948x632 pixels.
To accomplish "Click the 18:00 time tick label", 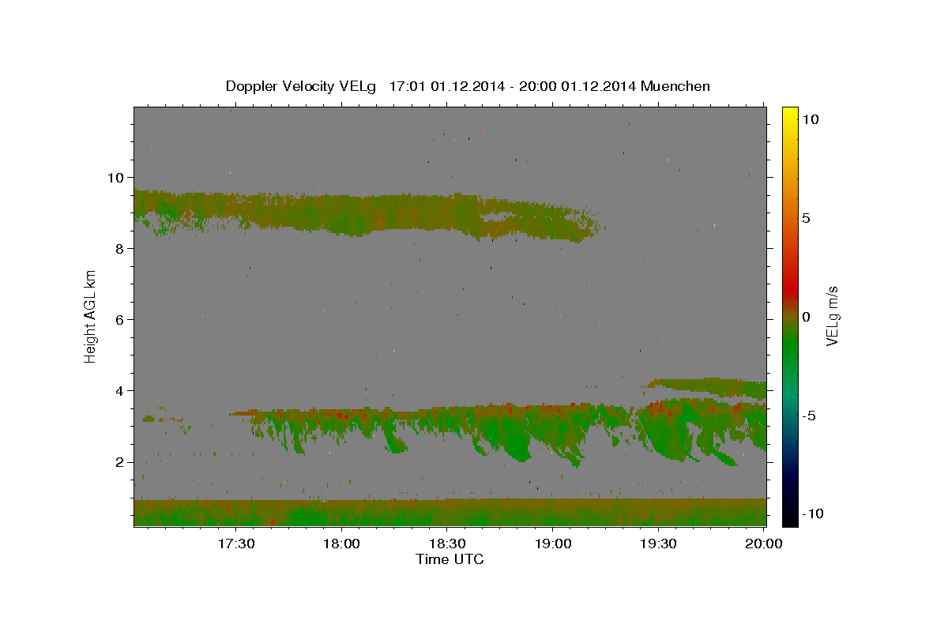I will (x=341, y=544).
